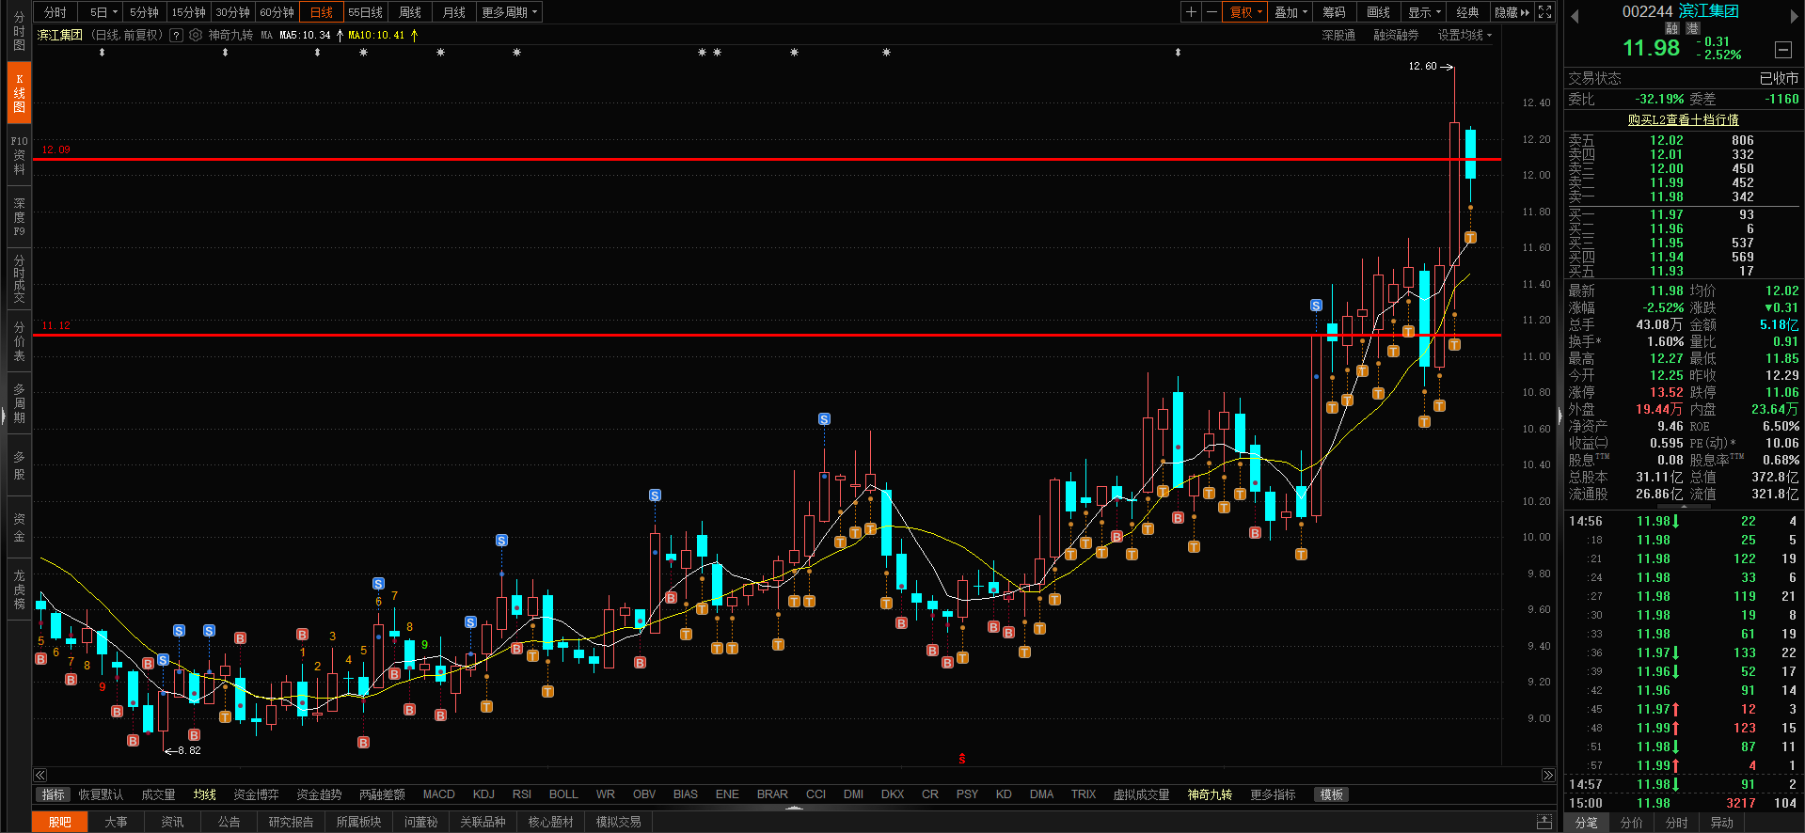This screenshot has height=833, width=1805.
Task: Switch to 经典 classic layout
Action: click(x=1467, y=12)
